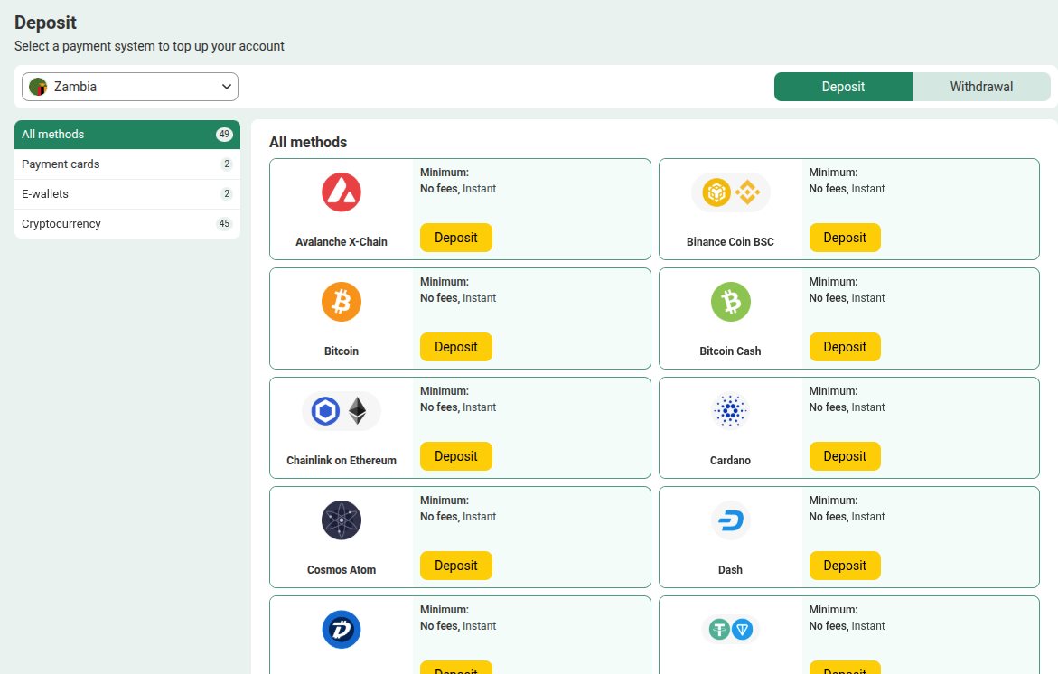Select Cryptocurrency category
The width and height of the screenshot is (1058, 674).
[x=127, y=223]
